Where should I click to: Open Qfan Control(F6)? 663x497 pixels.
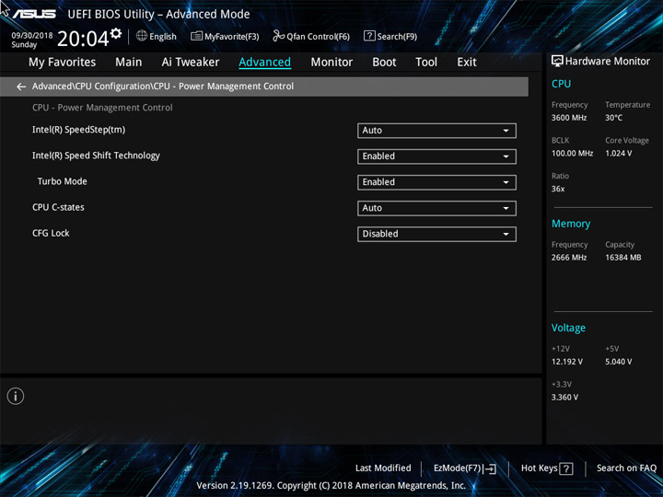coord(311,36)
